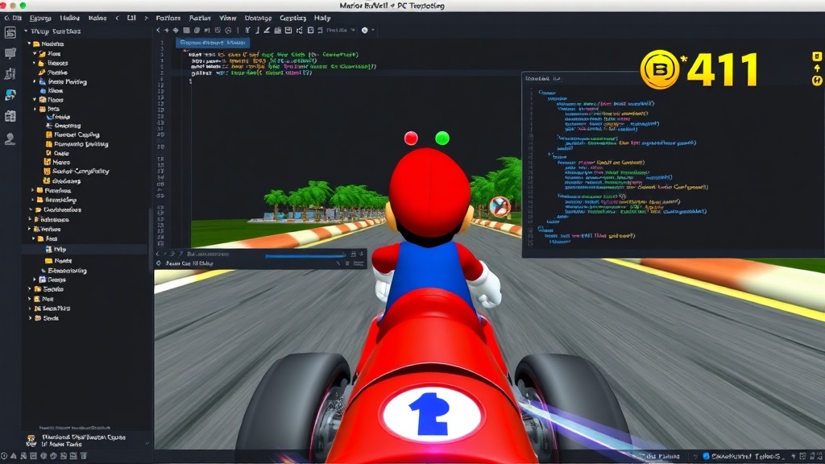The height and width of the screenshot is (464, 825).
Task: Select the Kkos file with blue icon
Action: pos(52,90)
